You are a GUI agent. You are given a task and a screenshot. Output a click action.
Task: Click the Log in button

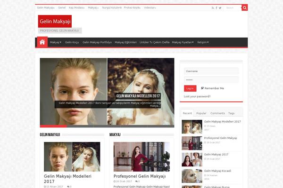click(190, 88)
